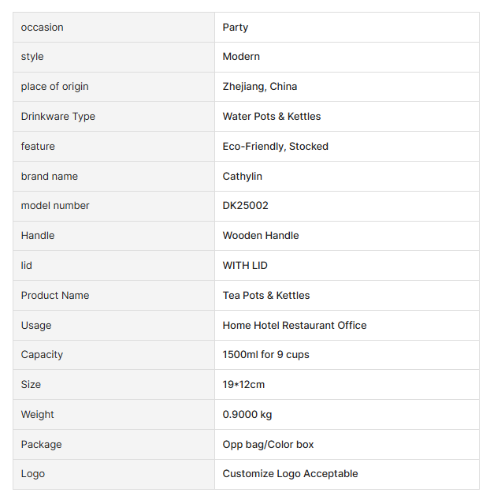Click the 'Drinkware Type' label cell
490x500 pixels.
pos(58,117)
